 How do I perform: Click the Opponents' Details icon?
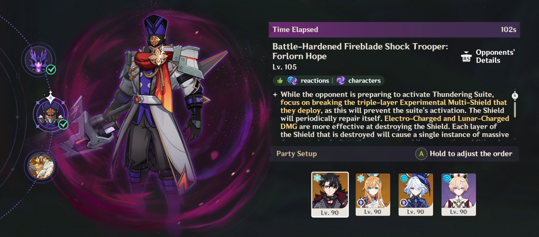tap(466, 56)
